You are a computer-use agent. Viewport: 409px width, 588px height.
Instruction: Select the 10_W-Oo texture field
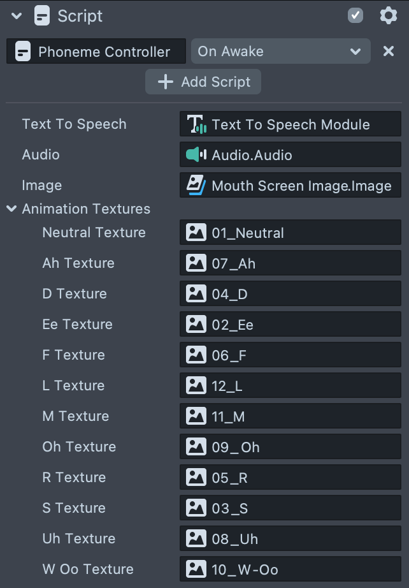click(x=291, y=569)
